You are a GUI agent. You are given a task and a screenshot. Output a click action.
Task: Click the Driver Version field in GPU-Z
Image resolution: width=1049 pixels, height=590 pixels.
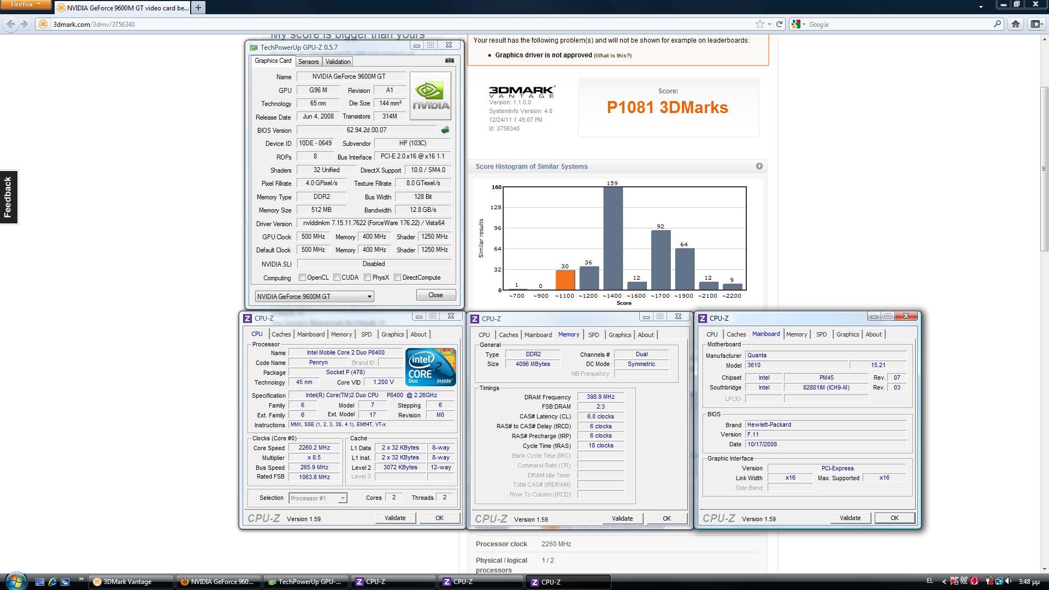[375, 223]
